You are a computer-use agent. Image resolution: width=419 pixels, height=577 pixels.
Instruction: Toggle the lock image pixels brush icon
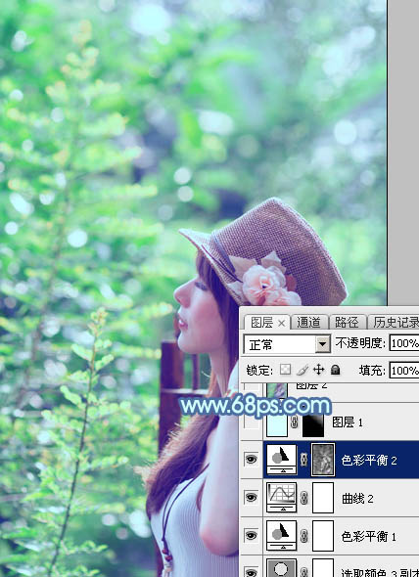click(x=303, y=370)
